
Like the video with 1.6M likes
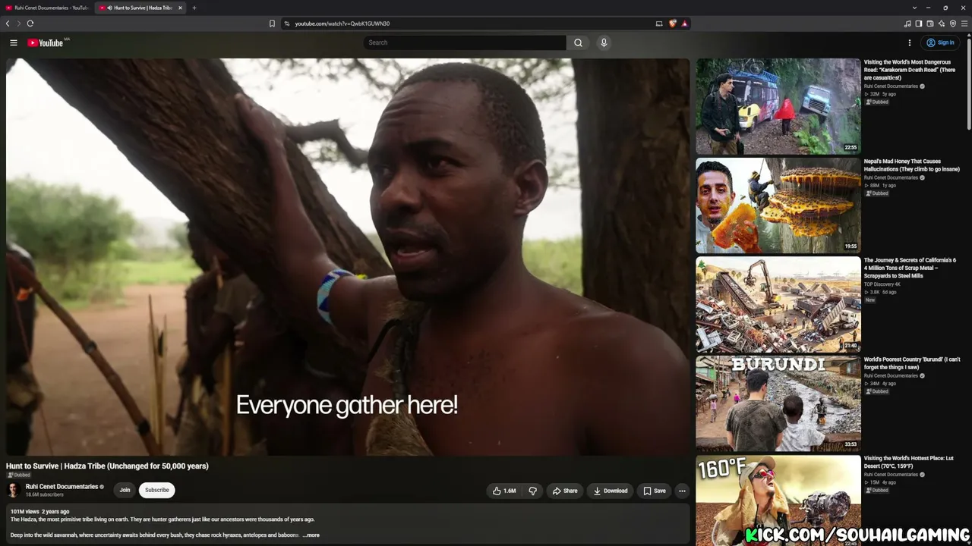pos(504,491)
